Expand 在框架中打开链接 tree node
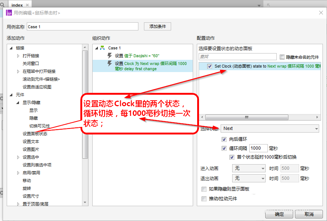 pyautogui.click(x=18, y=71)
